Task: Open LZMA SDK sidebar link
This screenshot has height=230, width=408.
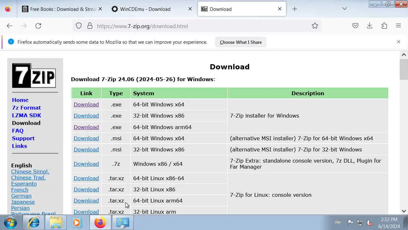Action: (x=26, y=115)
